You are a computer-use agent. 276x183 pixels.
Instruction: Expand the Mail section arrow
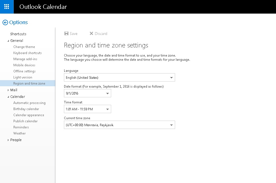(x=8, y=90)
